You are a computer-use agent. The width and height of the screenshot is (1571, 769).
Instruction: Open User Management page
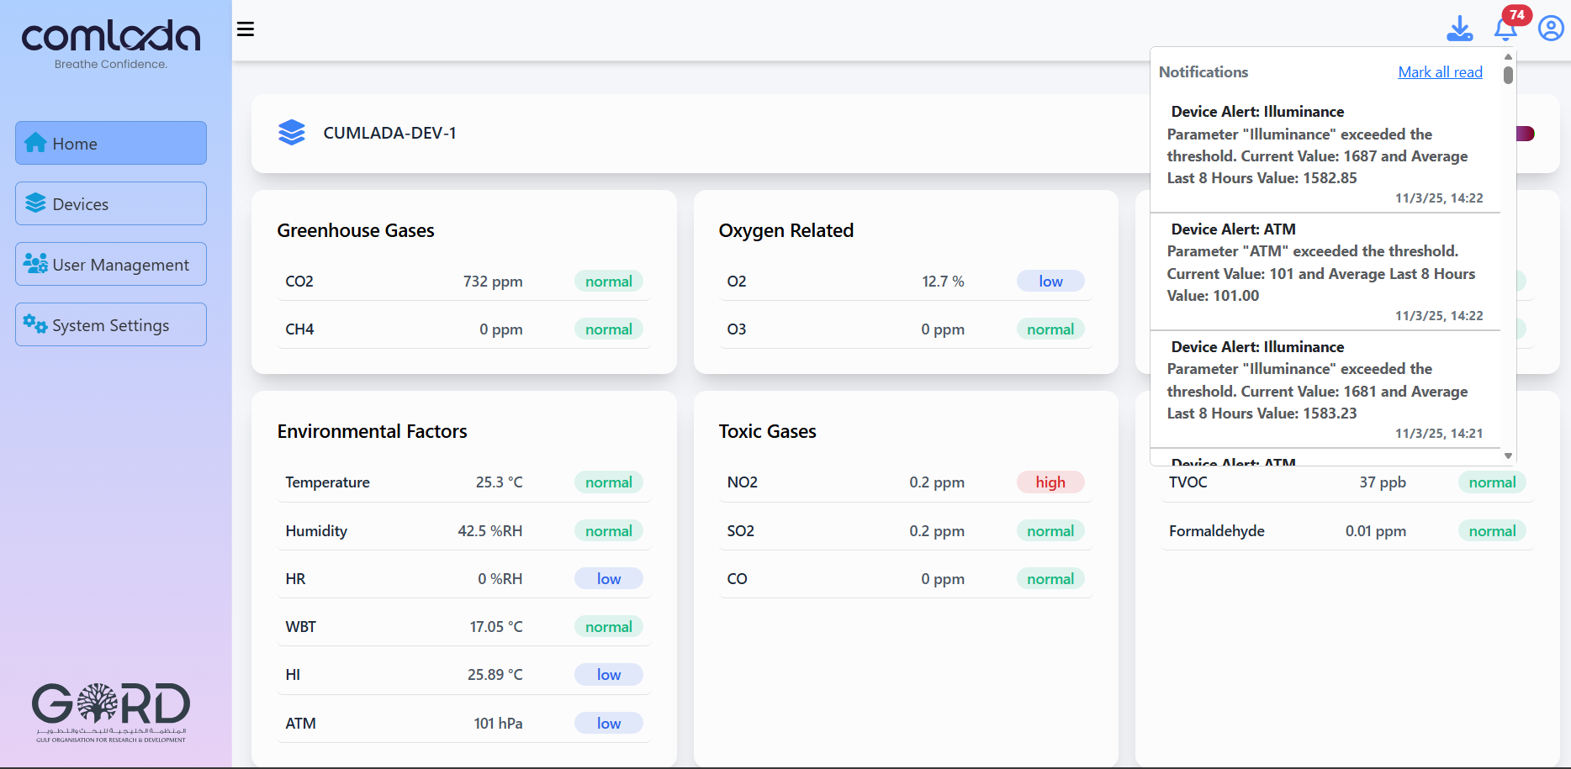click(111, 265)
